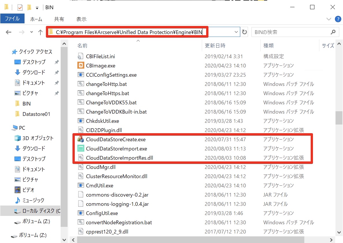Expand the ribbon with chevron
Image resolution: width=343 pixels, height=243 pixels.
[x=329, y=19]
